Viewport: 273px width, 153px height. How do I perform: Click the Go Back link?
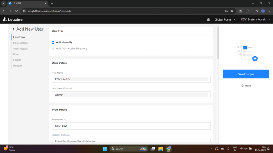tap(246, 86)
